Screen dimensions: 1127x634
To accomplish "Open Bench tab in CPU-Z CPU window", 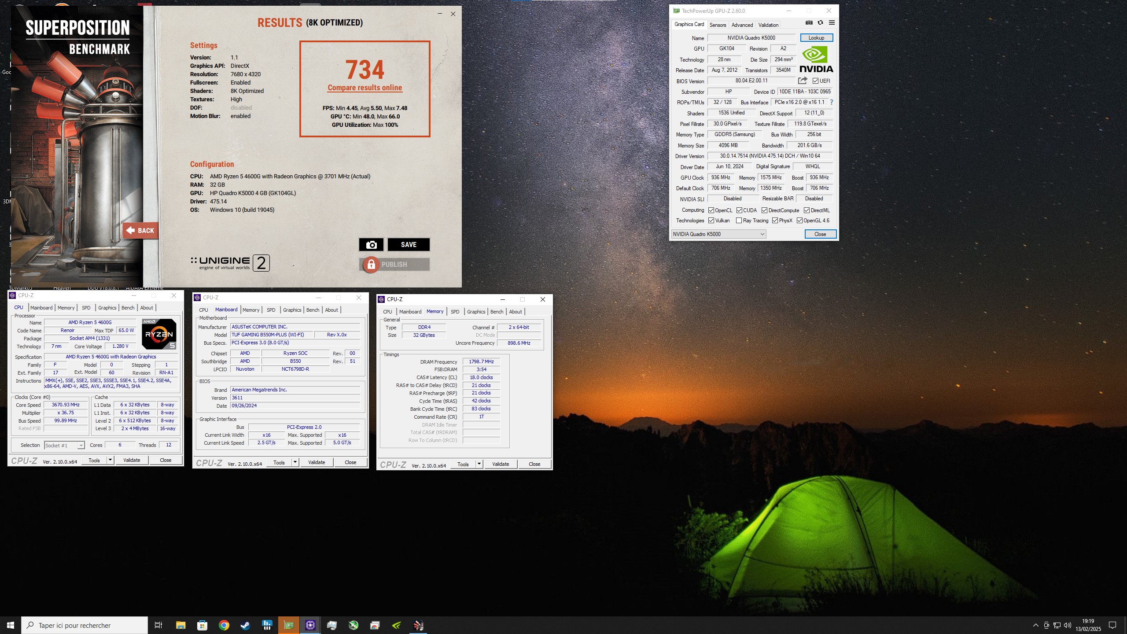I will click(128, 308).
